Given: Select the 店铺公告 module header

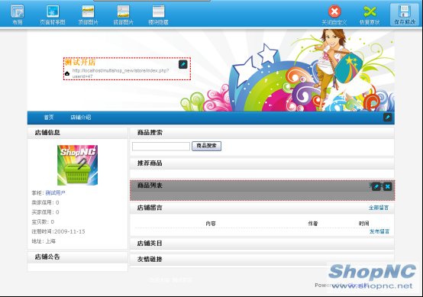Looking at the screenshot, I should [77, 257].
